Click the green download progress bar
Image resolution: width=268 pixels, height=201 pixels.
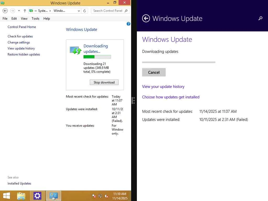tap(97, 57)
